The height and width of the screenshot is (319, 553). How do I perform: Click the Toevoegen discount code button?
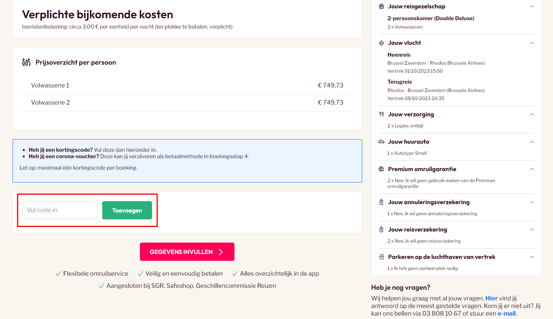pyautogui.click(x=127, y=210)
